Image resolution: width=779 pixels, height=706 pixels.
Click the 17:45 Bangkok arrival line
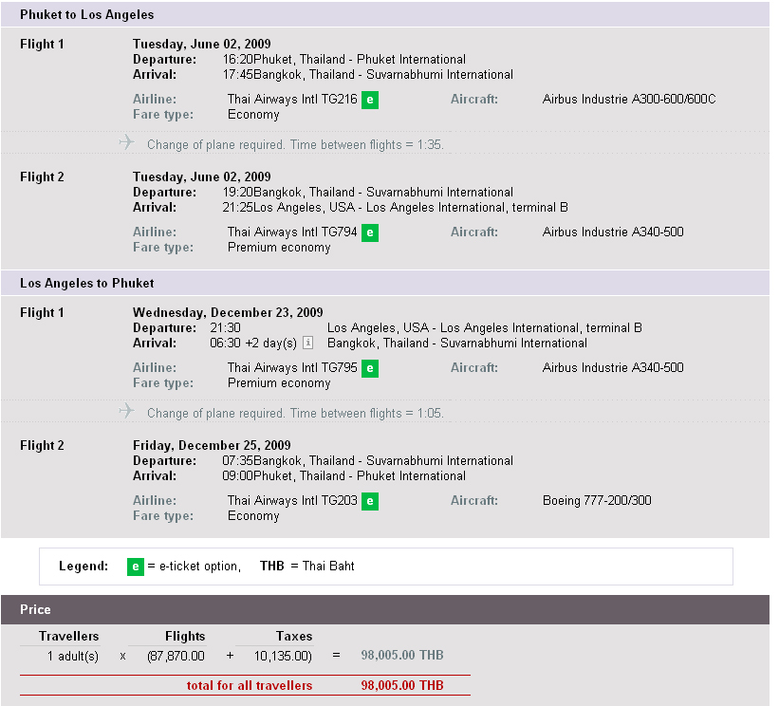tap(367, 75)
